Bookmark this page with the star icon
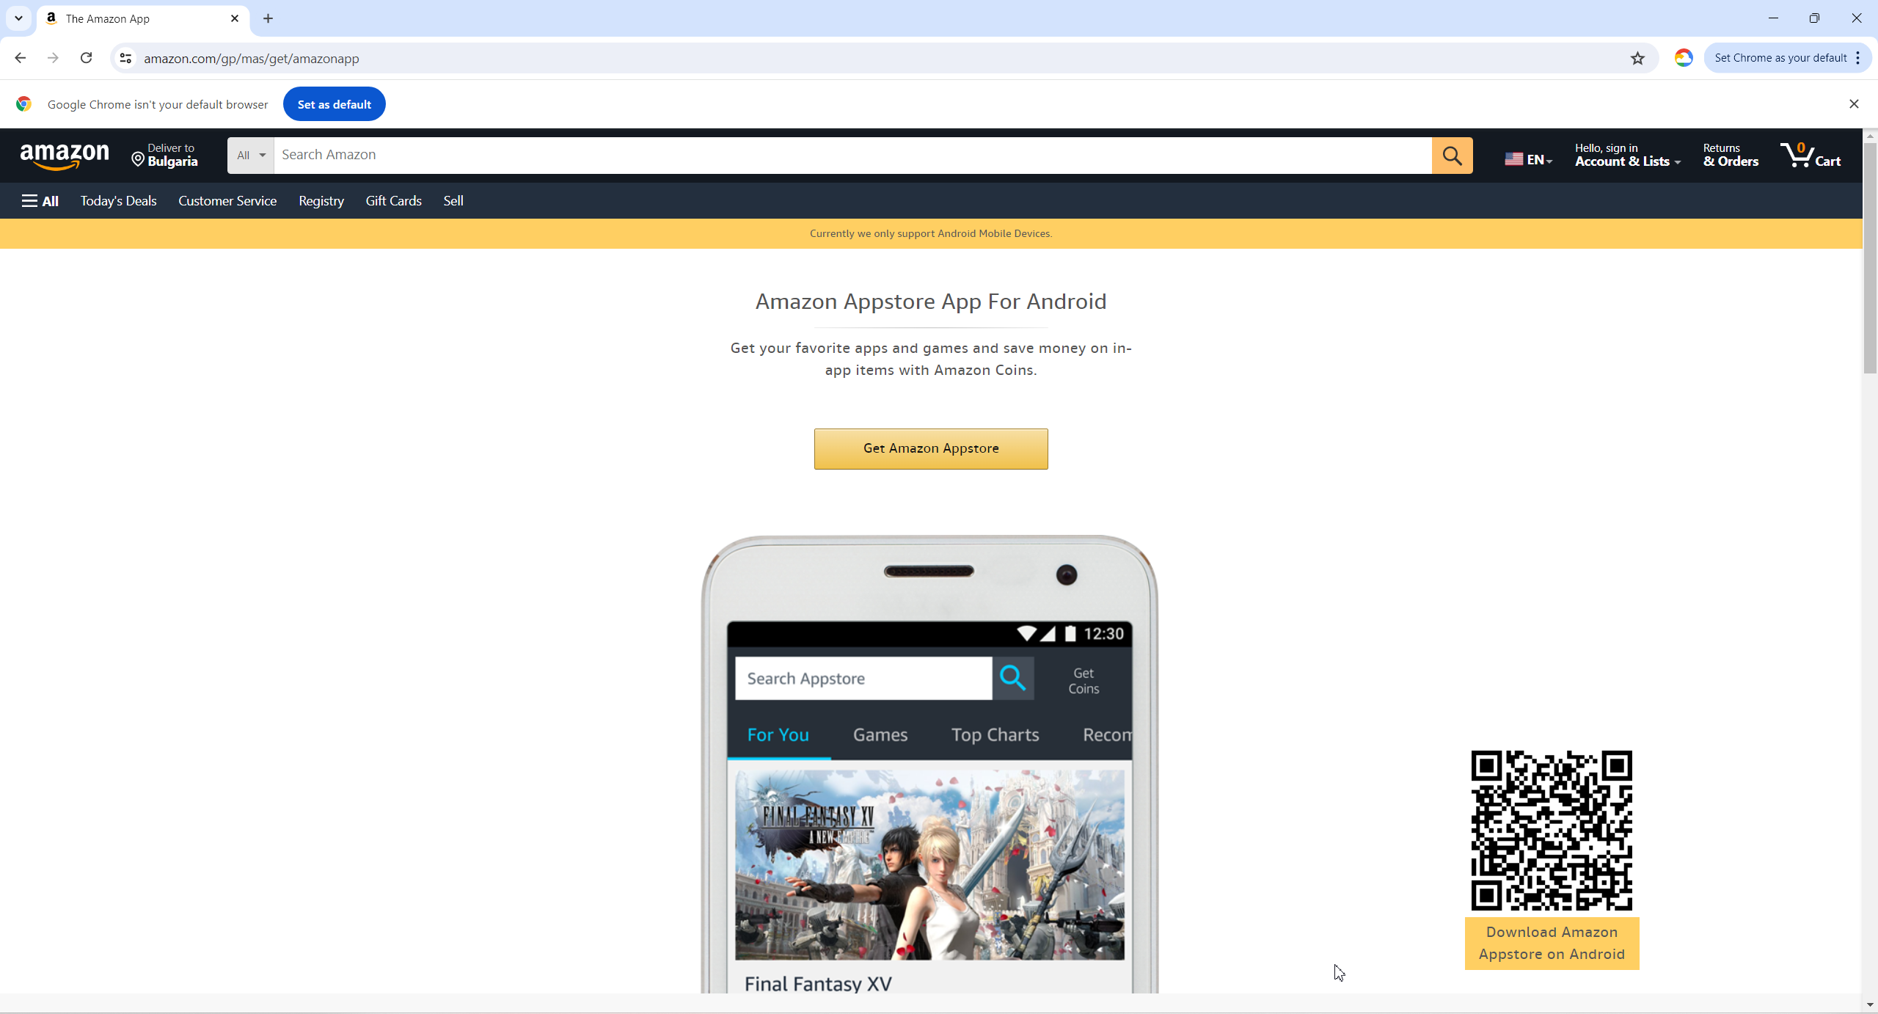Viewport: 1878px width, 1014px height. (x=1637, y=59)
